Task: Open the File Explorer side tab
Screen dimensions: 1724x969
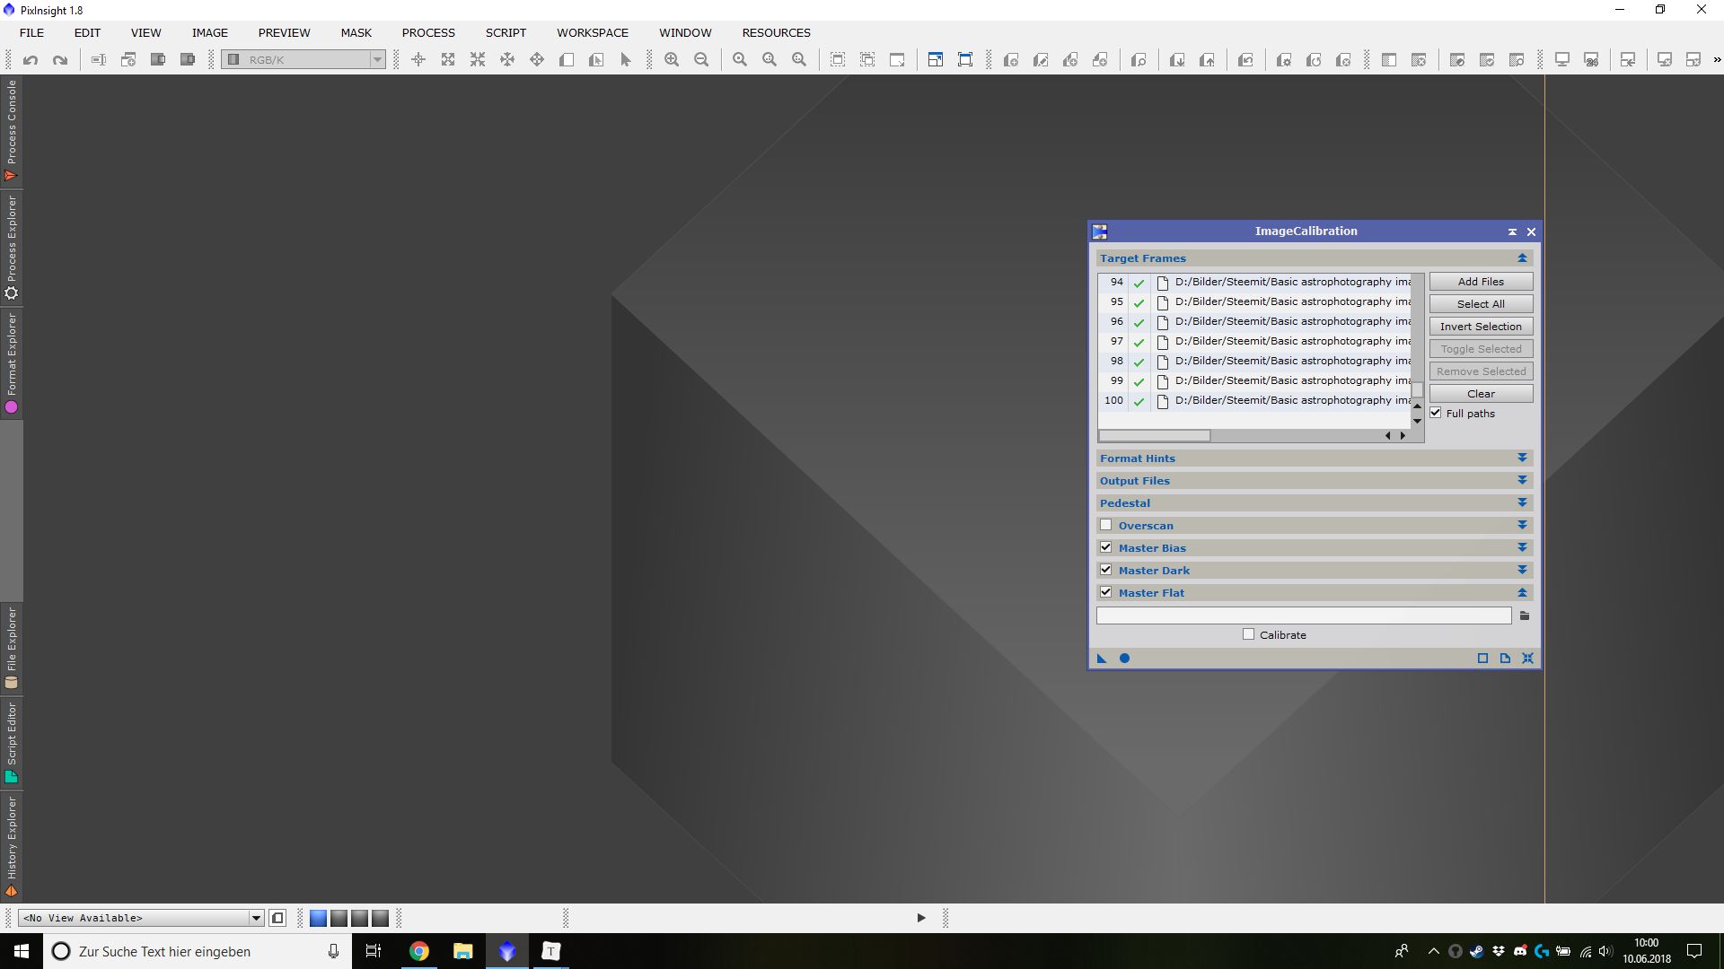Action: (x=11, y=649)
